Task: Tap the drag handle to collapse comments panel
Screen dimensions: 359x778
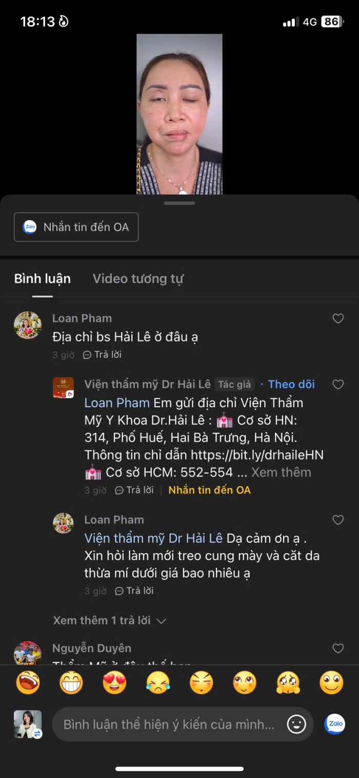Action: tap(180, 203)
